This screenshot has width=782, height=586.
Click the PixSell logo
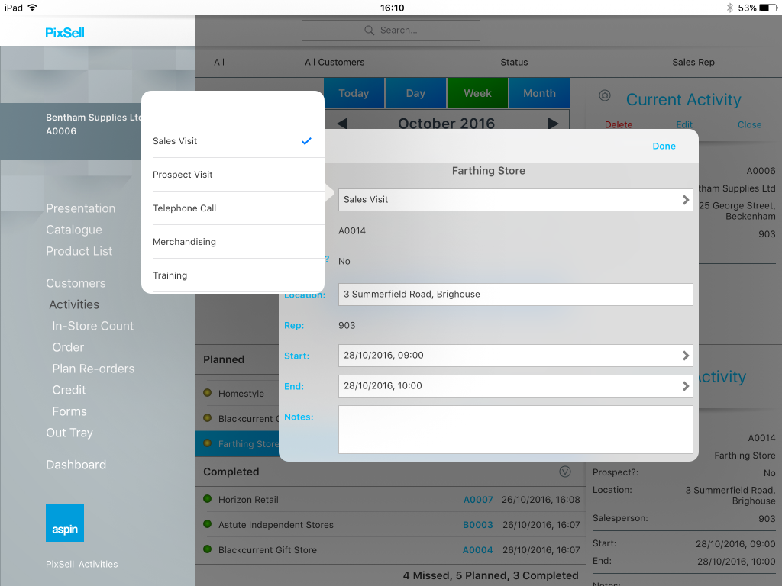(65, 33)
